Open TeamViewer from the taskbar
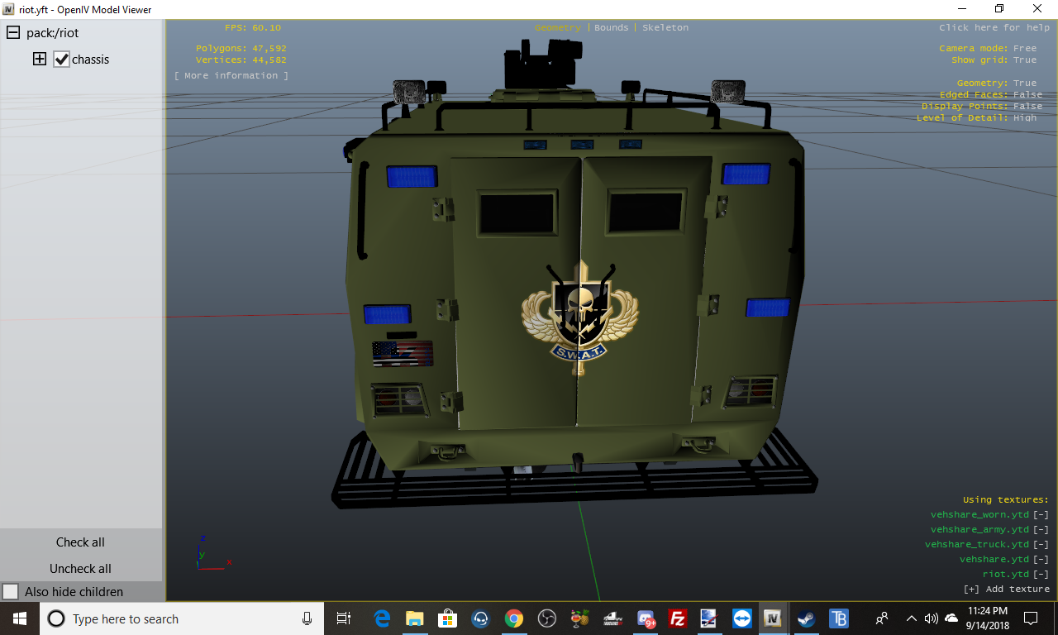Viewport: 1058px width, 635px height. tap(741, 618)
